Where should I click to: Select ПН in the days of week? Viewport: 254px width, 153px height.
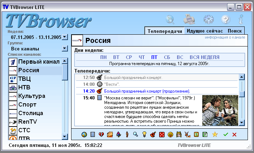[x=103, y=57]
